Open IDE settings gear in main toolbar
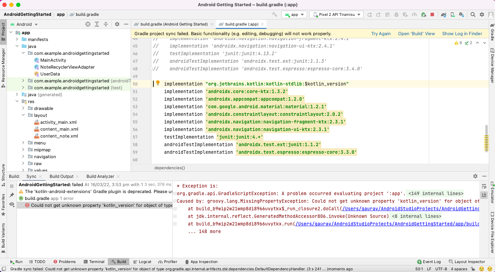This screenshot has height=272, width=495. point(482,14)
